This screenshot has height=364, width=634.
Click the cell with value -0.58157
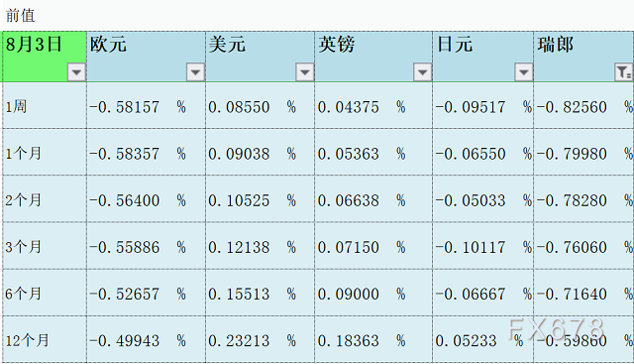tap(146, 106)
